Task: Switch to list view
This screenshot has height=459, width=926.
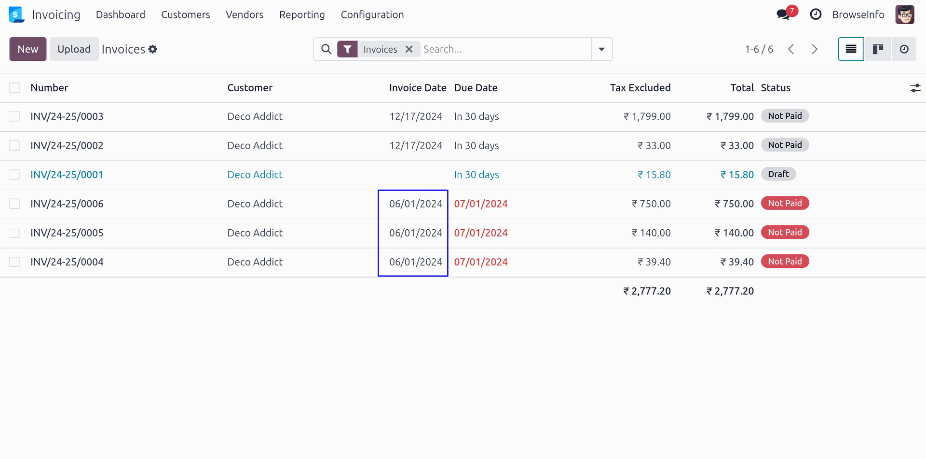Action: 851,49
